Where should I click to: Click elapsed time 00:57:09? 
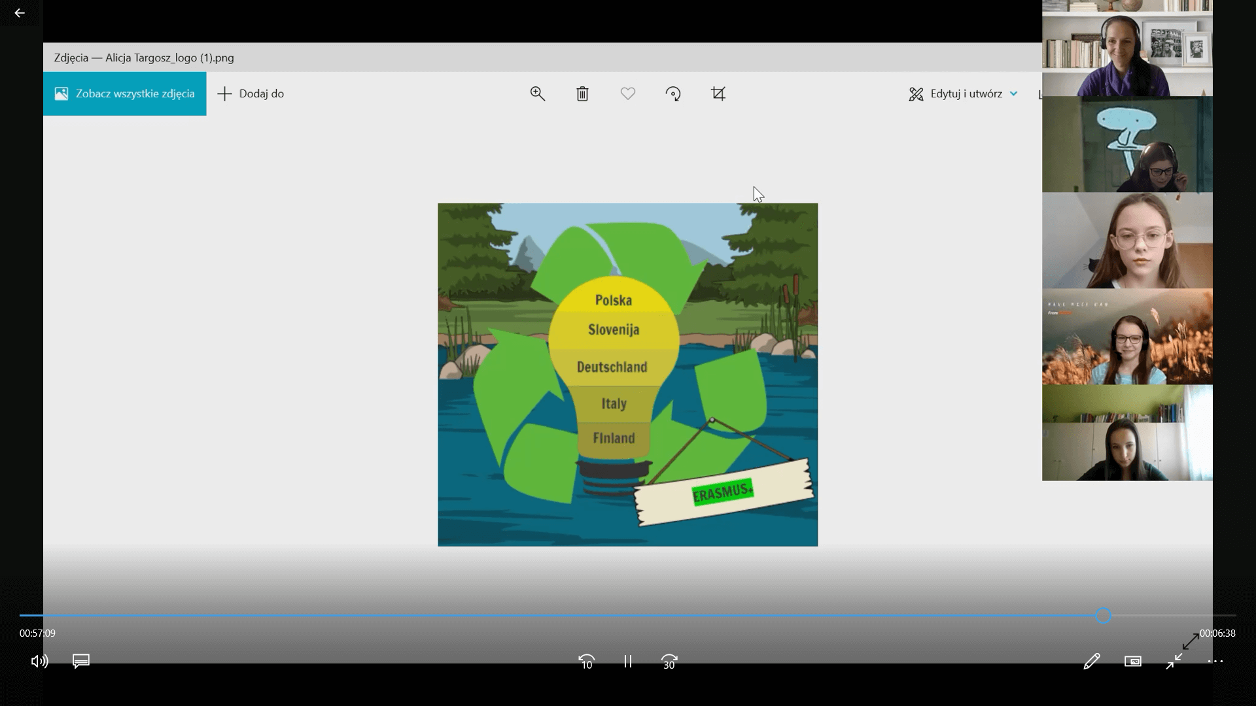click(37, 633)
